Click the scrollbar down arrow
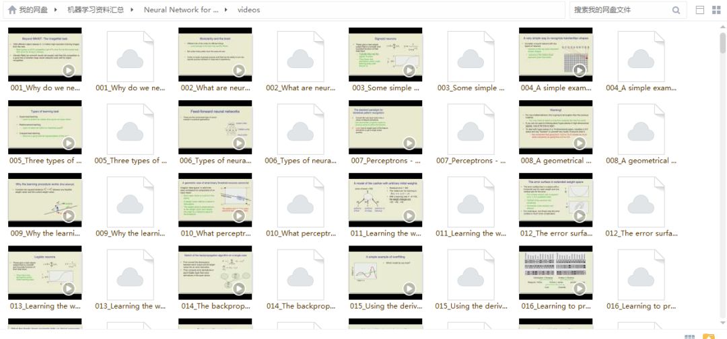This screenshot has width=727, height=339. [x=723, y=323]
